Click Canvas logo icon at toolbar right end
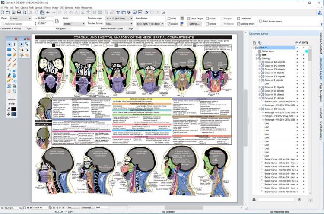Screen dimensions: 324x214 (x=320, y=13)
